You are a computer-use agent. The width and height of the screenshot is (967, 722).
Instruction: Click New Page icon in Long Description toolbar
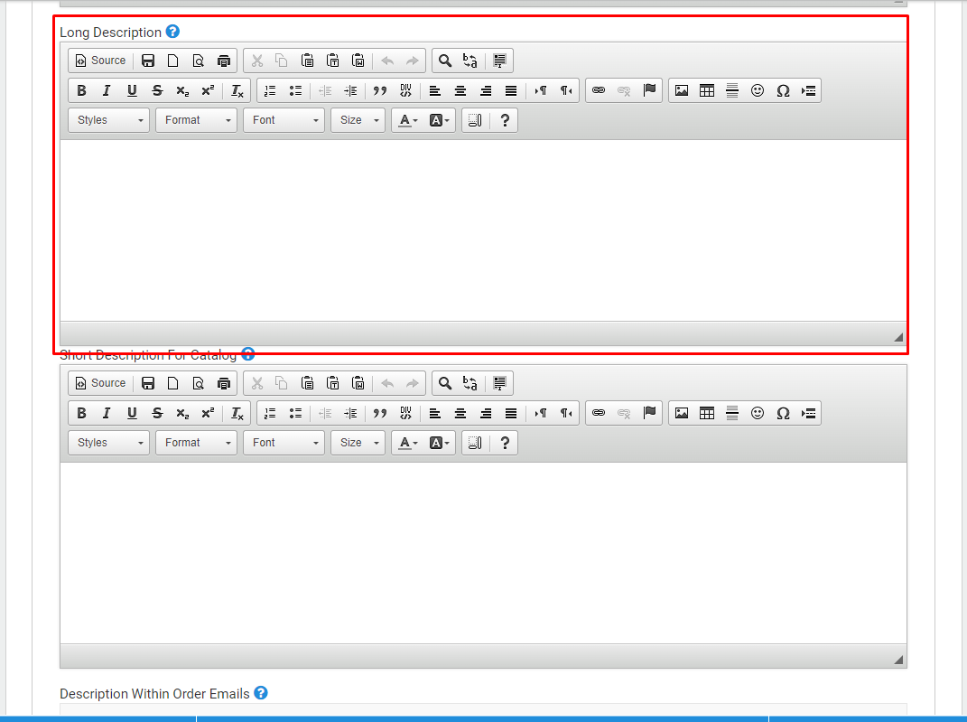[173, 61]
